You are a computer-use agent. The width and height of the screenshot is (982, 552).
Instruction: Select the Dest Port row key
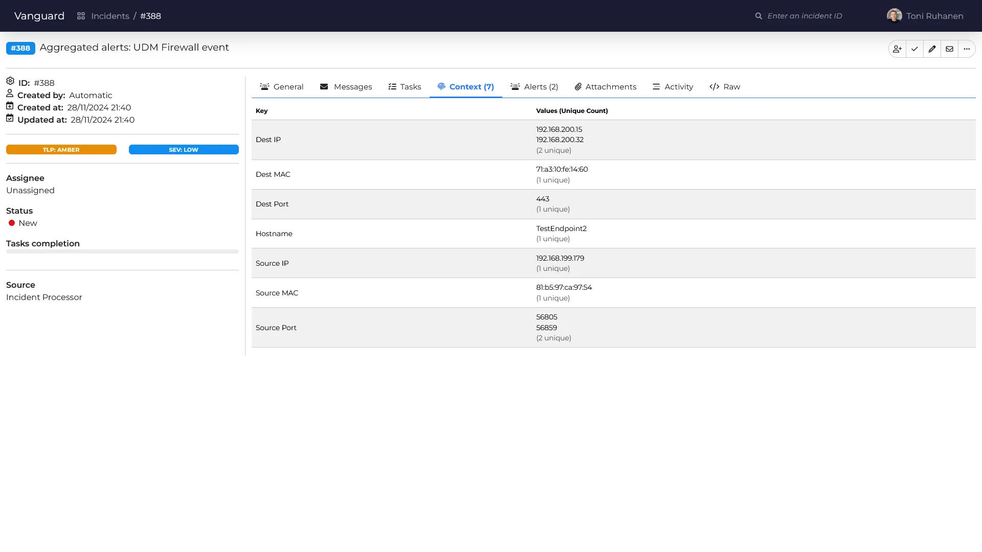[272, 204]
